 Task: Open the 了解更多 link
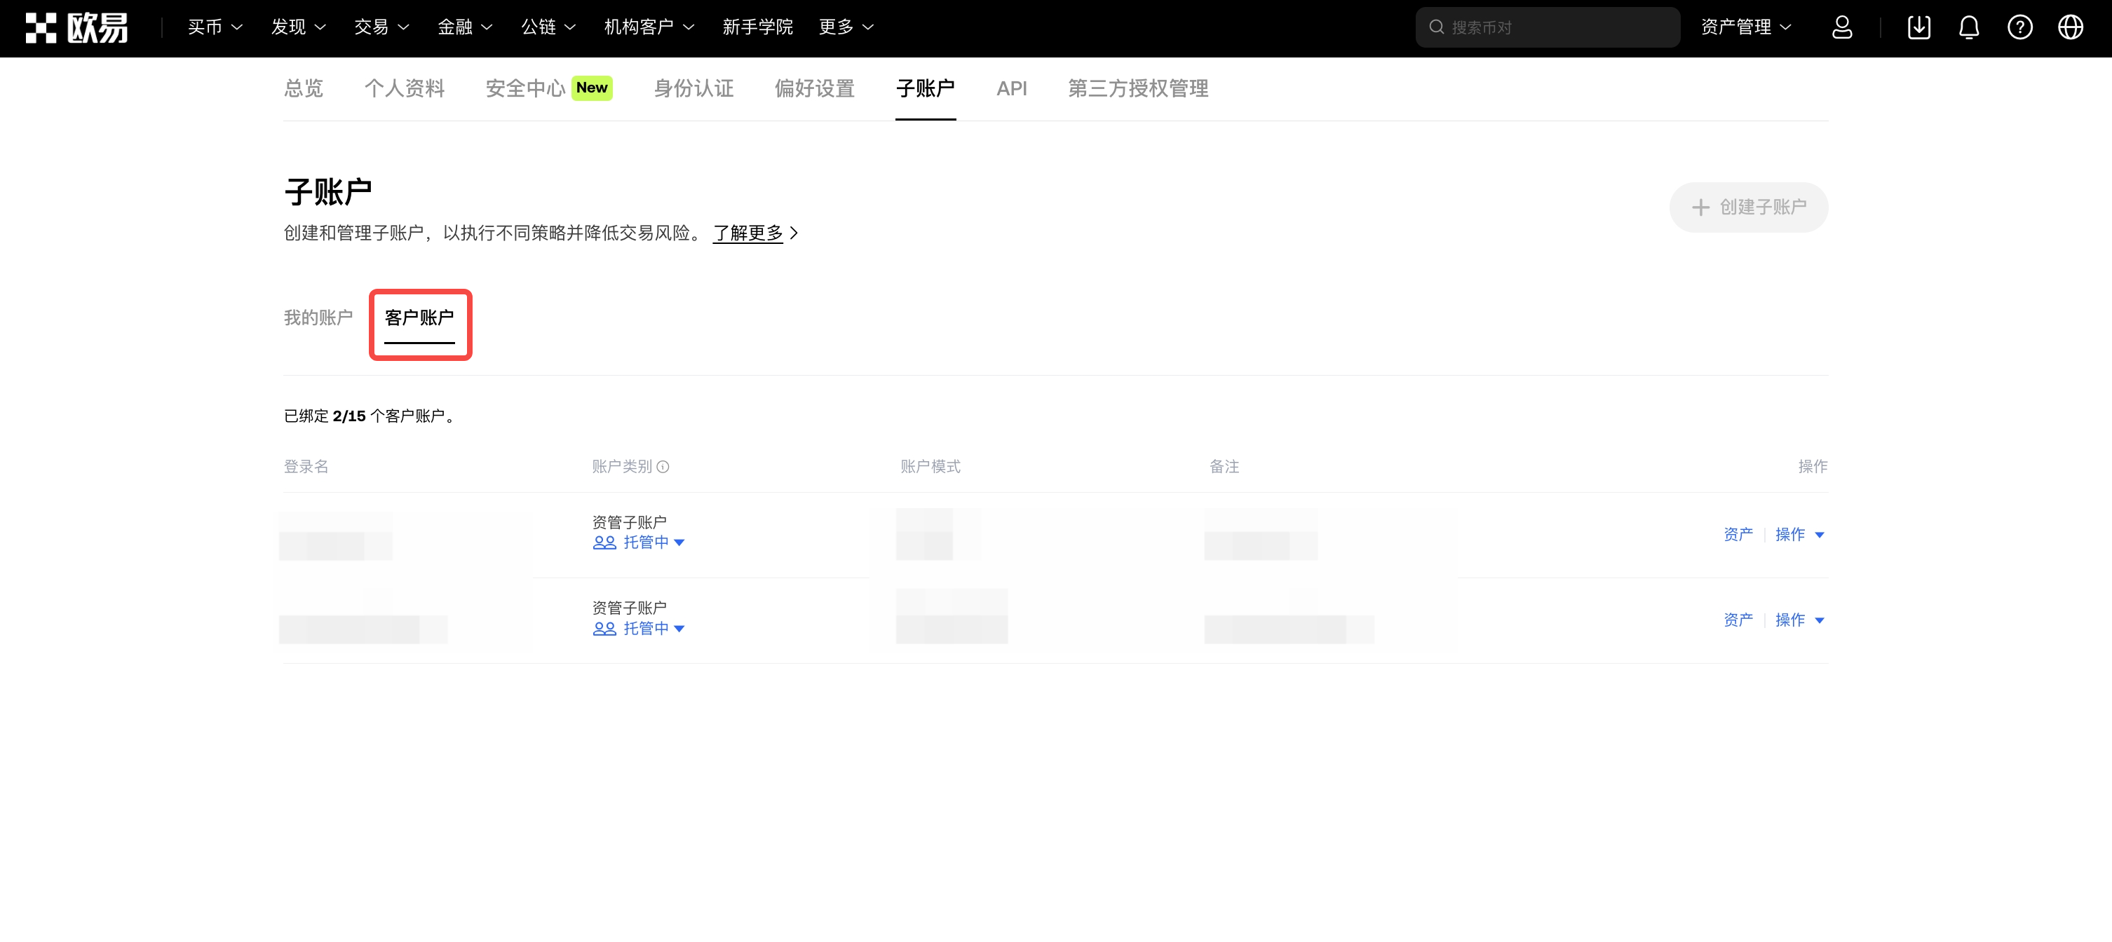click(747, 233)
